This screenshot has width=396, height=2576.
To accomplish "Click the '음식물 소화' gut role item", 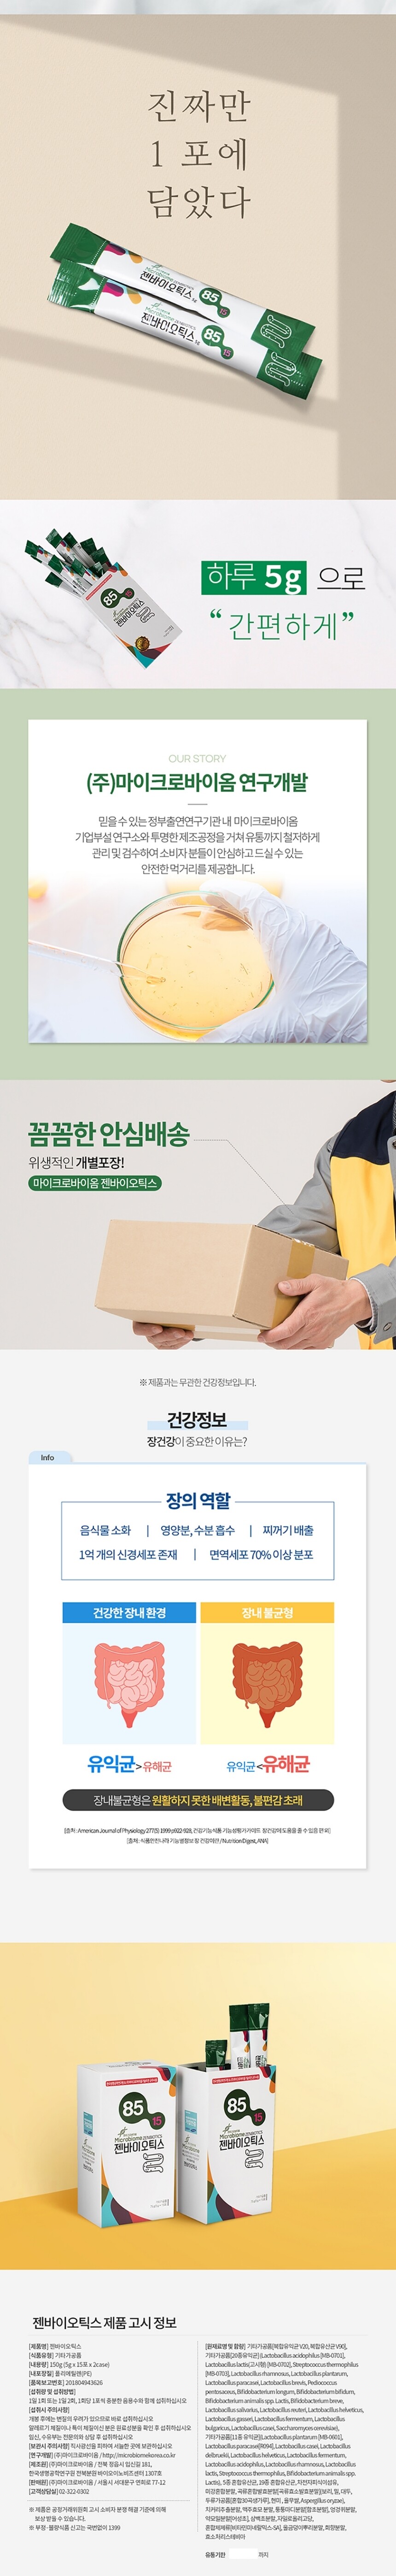I will (106, 1530).
